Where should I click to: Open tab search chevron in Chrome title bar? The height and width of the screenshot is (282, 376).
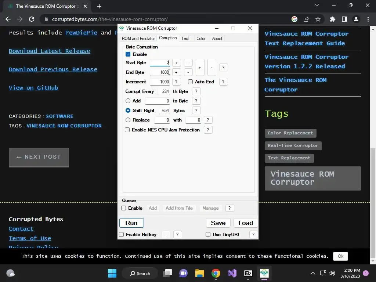point(317,5)
